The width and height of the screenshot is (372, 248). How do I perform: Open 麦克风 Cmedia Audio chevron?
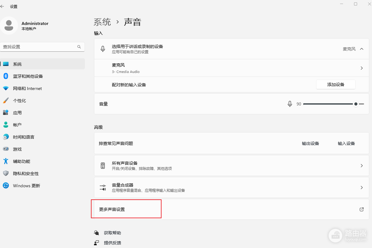tap(362, 68)
